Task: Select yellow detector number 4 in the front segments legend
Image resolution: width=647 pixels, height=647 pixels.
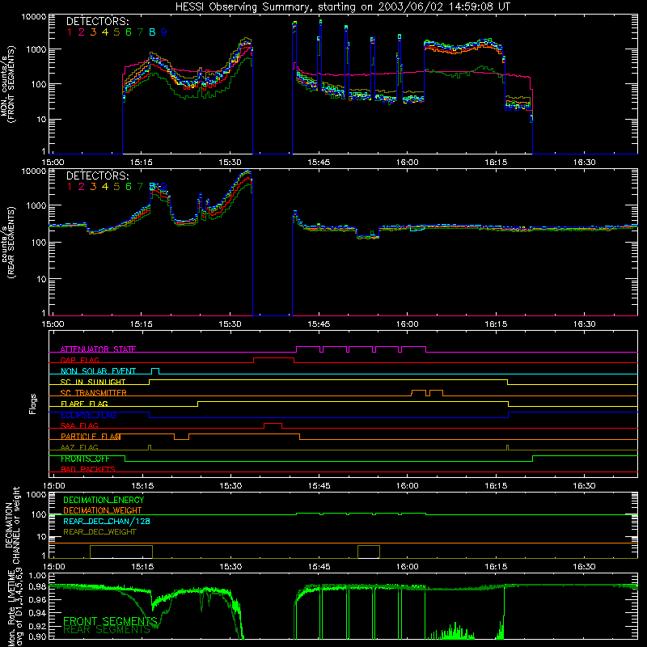Action: click(105, 32)
